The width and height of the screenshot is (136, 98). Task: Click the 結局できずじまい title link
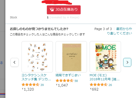click(68, 75)
